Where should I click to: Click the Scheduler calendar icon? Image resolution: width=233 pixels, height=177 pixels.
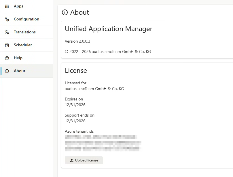coord(7,45)
